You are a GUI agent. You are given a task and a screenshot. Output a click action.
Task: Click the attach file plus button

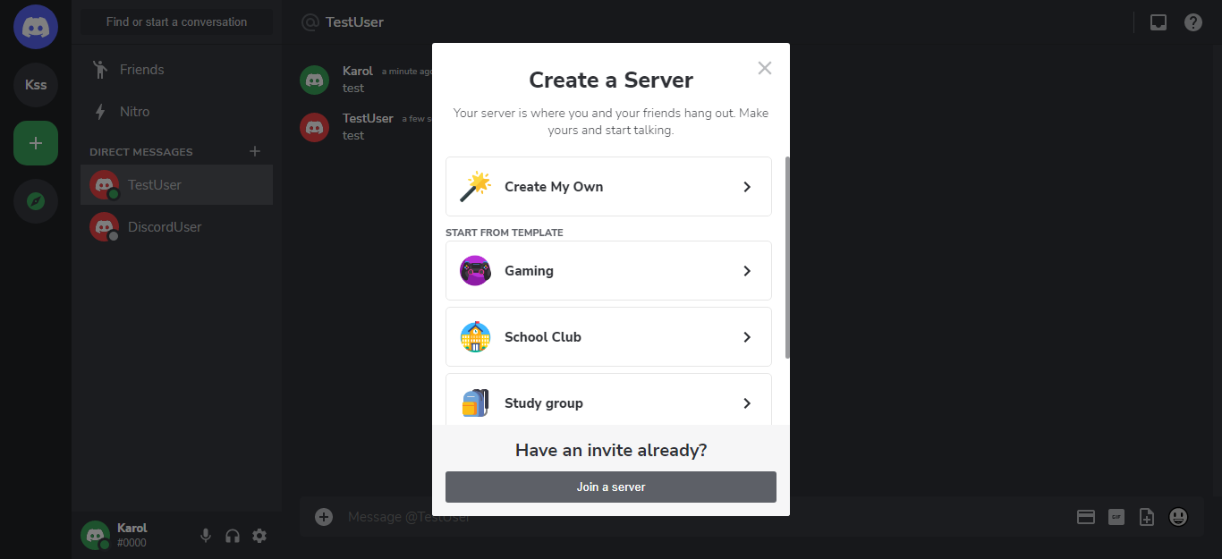[x=324, y=517]
